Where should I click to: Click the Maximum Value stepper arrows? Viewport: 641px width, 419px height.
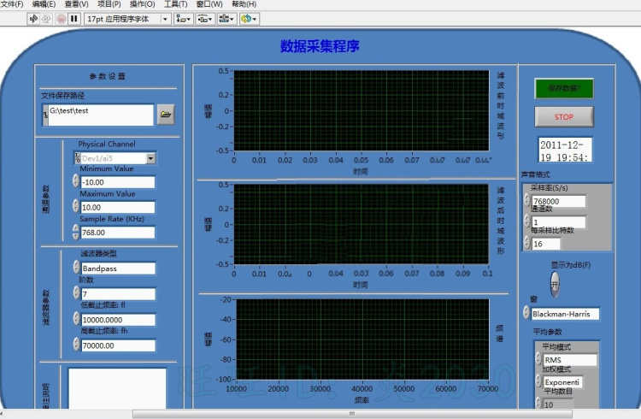pyautogui.click(x=75, y=206)
